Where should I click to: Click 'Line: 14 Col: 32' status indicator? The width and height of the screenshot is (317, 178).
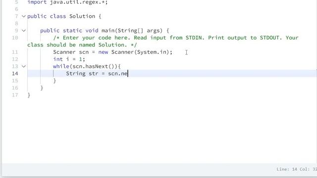pos(297,169)
